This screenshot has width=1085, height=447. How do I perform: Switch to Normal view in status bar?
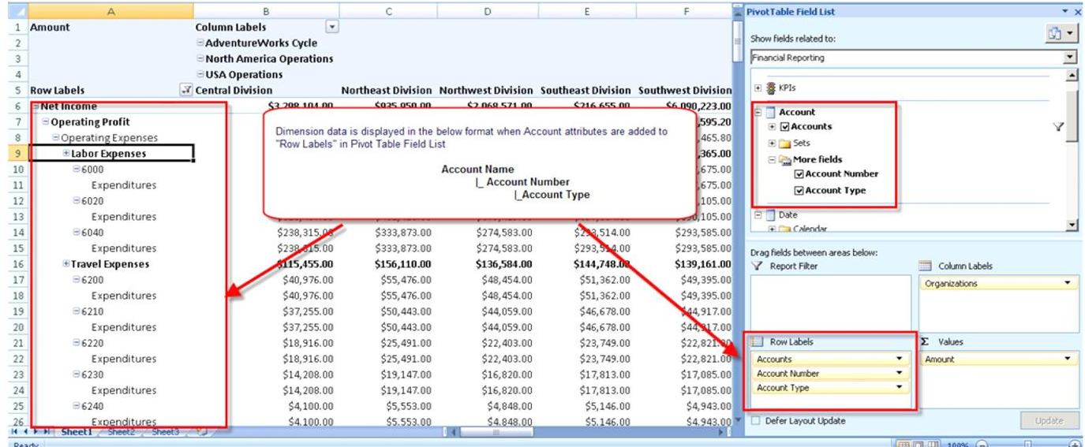coord(904,444)
